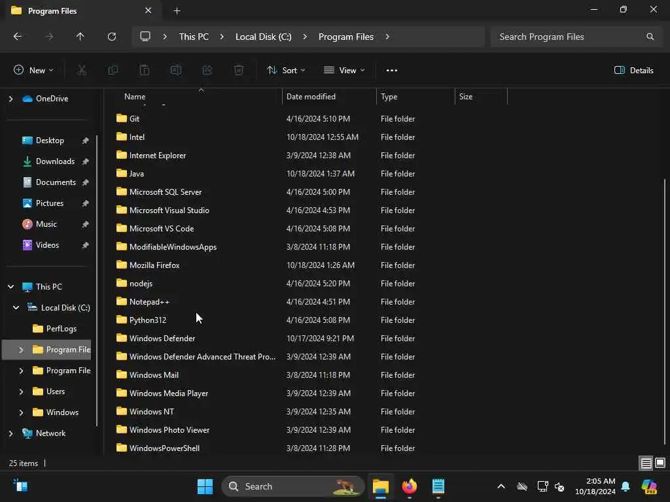The image size is (670, 502).
Task: Open the See more ellipsis menu
Action: pos(391,71)
